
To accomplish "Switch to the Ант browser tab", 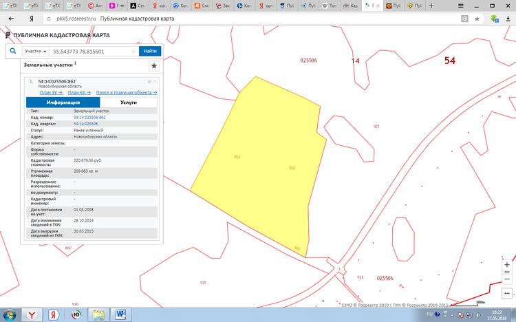I will [96, 6].
